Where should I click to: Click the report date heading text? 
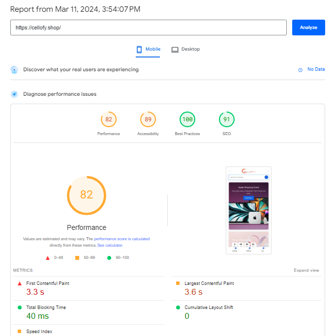75,9
